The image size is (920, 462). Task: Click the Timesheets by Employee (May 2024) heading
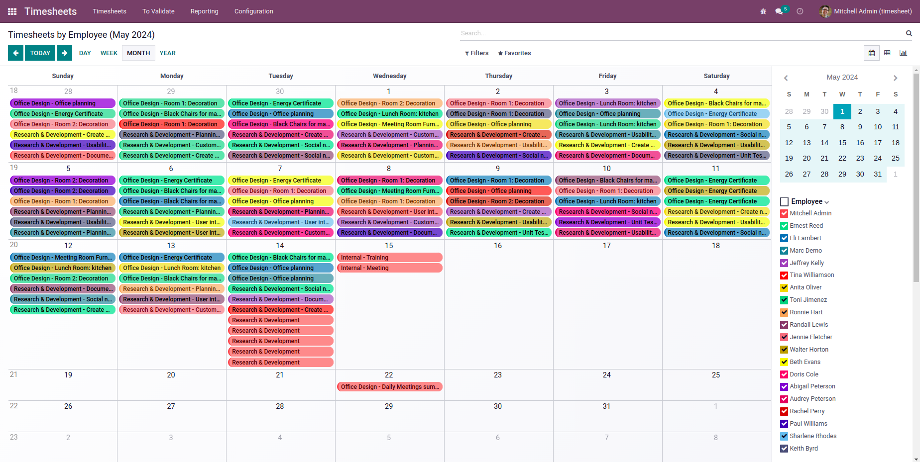[x=81, y=35]
